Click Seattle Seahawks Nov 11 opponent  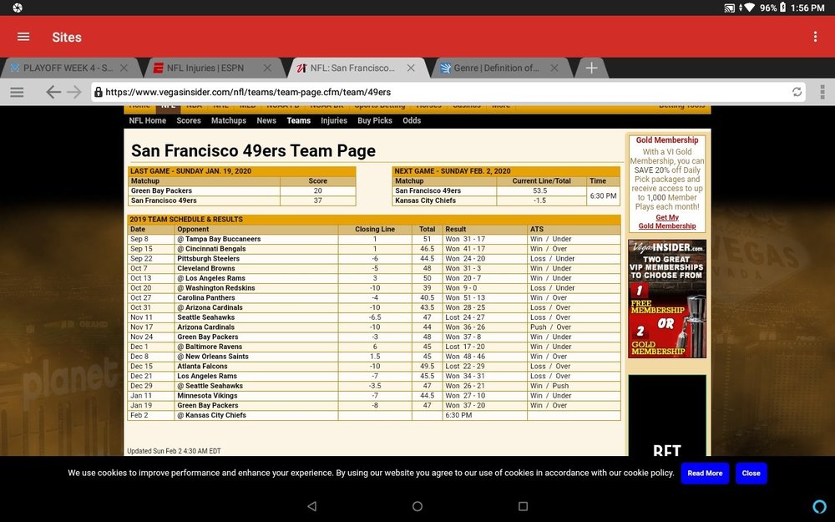205,317
